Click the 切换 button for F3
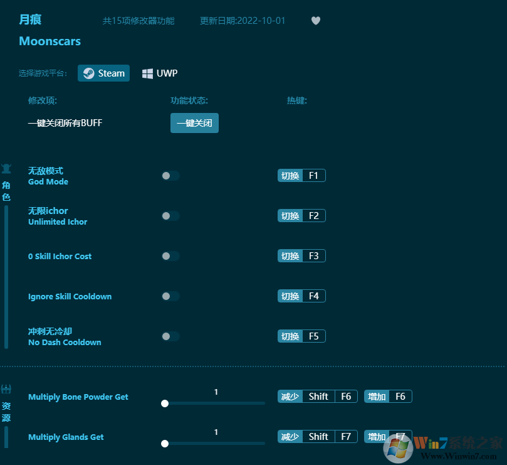The image size is (507, 465). [290, 256]
